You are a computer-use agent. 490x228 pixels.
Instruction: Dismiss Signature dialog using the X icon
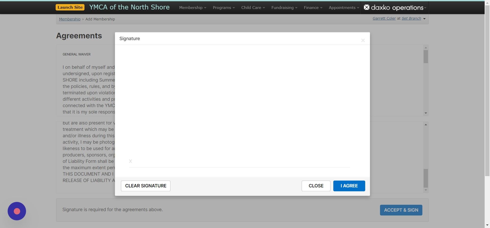point(363,40)
